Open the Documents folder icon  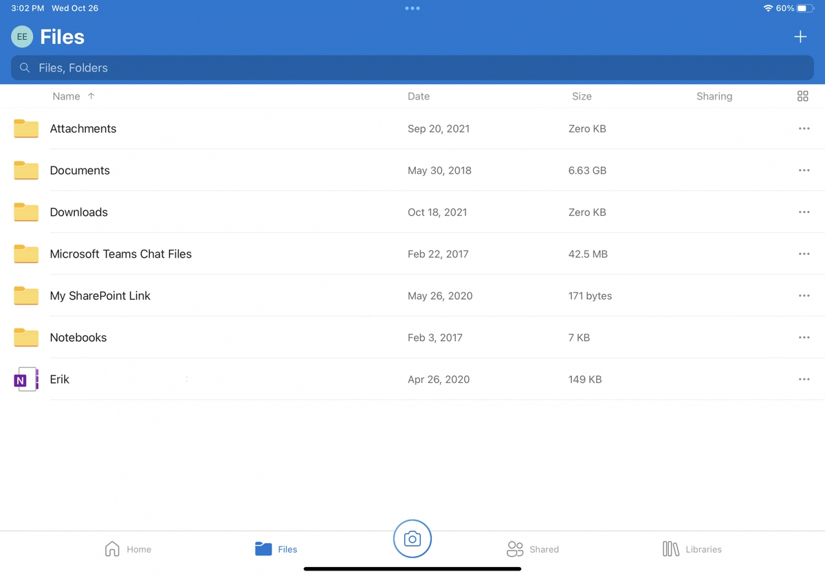[25, 170]
